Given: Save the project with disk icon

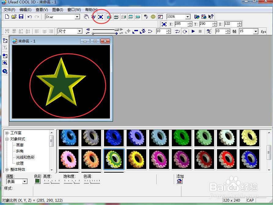Looking at the screenshot, I should (x=21, y=17).
